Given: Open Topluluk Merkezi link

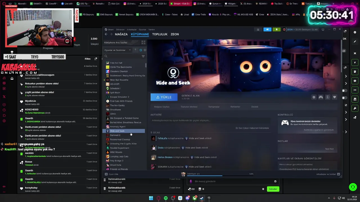Looking at the screenshot, I should click(189, 107).
